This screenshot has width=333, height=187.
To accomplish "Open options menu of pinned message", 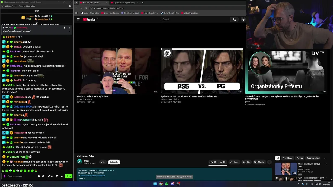I will pos(69,28).
